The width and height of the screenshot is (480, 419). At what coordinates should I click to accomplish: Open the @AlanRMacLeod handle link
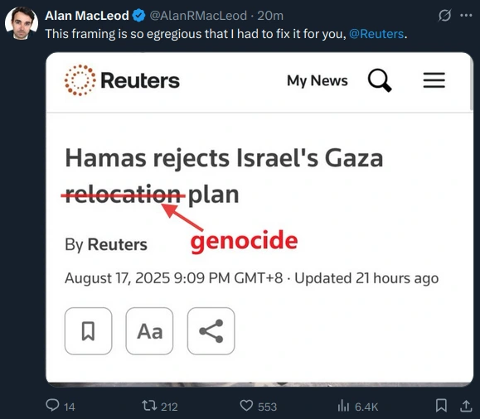tap(198, 16)
